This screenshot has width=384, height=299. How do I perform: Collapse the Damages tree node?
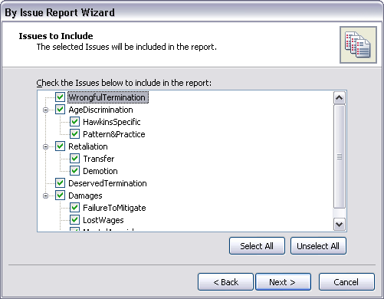45,195
